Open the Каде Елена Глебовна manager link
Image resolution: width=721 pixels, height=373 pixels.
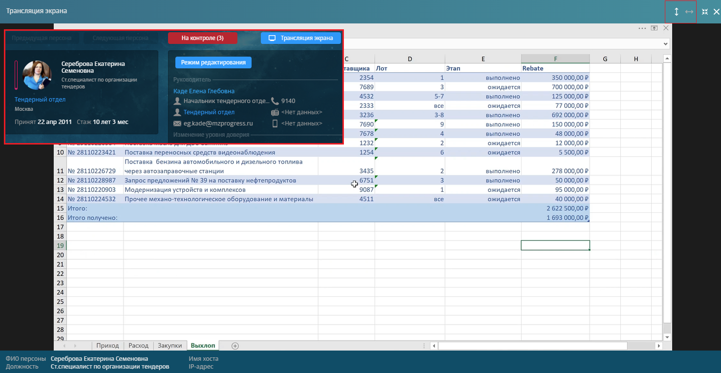(x=204, y=91)
